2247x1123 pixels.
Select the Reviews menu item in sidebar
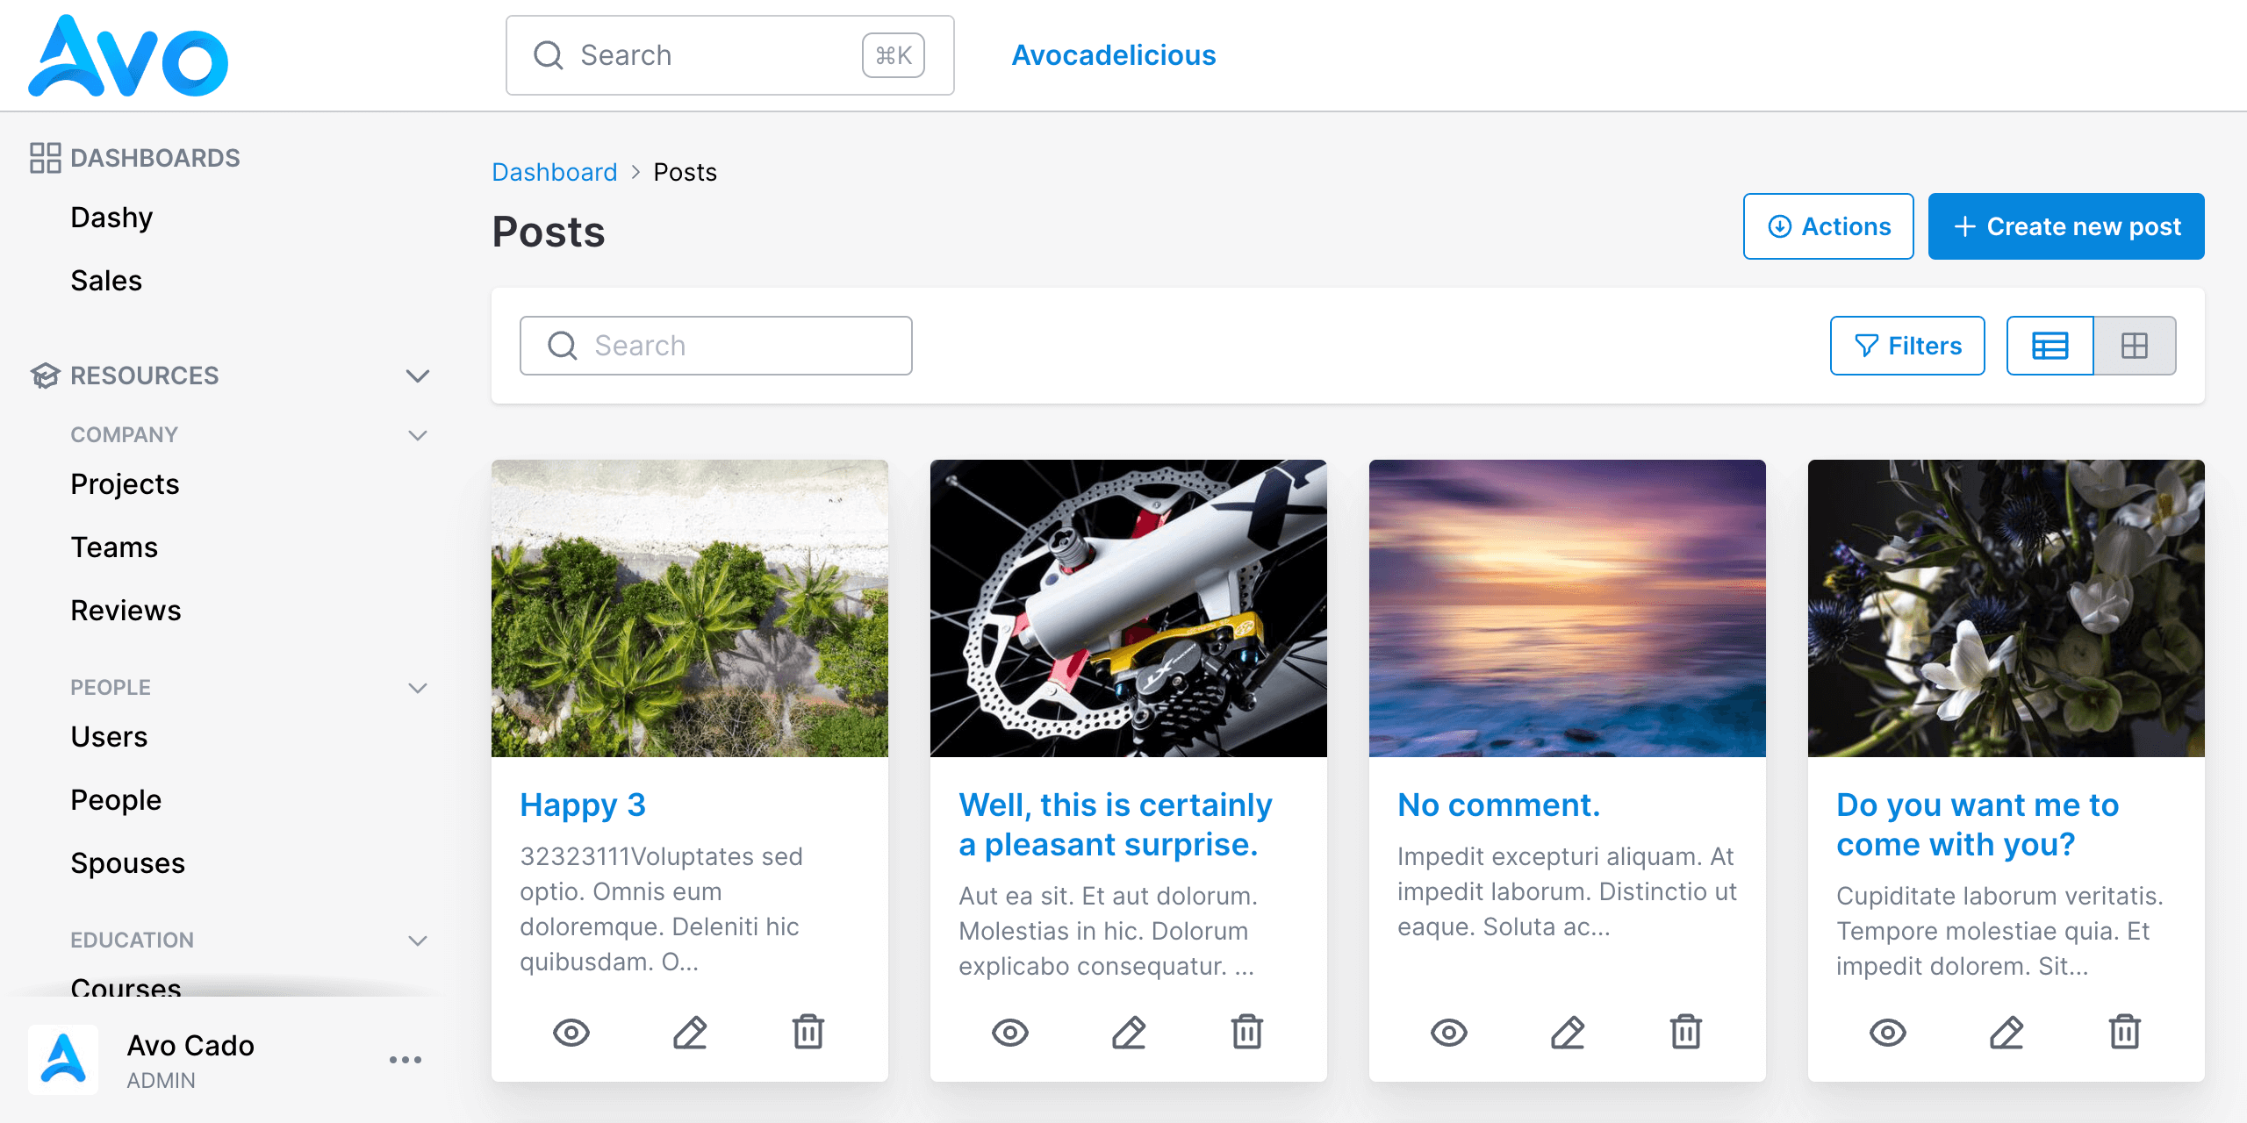click(126, 611)
